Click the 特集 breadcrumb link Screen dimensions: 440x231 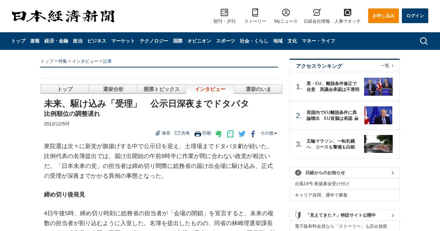click(x=63, y=61)
